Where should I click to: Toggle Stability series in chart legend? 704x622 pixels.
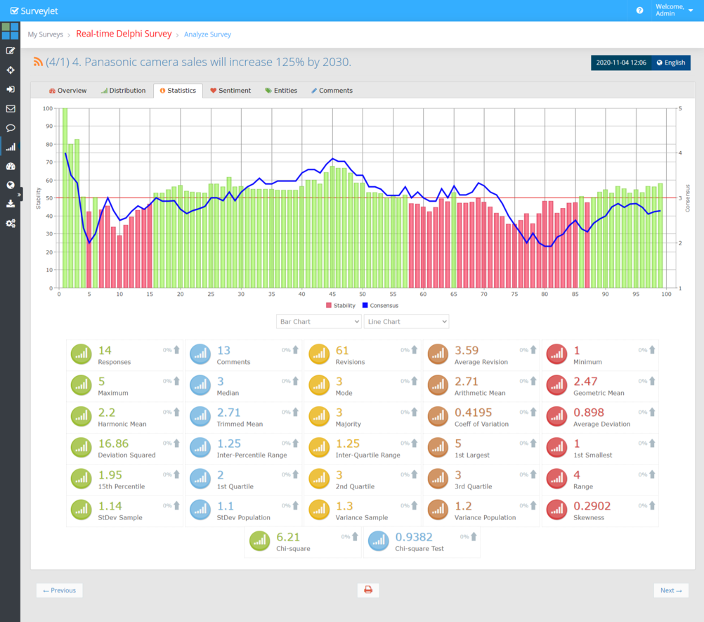point(340,306)
